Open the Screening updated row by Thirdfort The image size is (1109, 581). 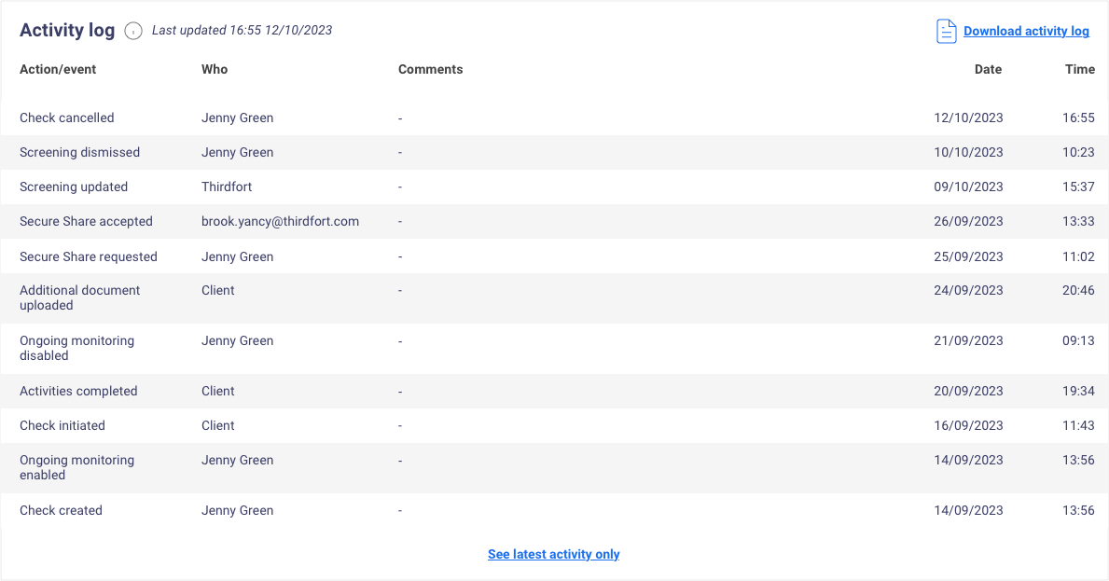[74, 187]
